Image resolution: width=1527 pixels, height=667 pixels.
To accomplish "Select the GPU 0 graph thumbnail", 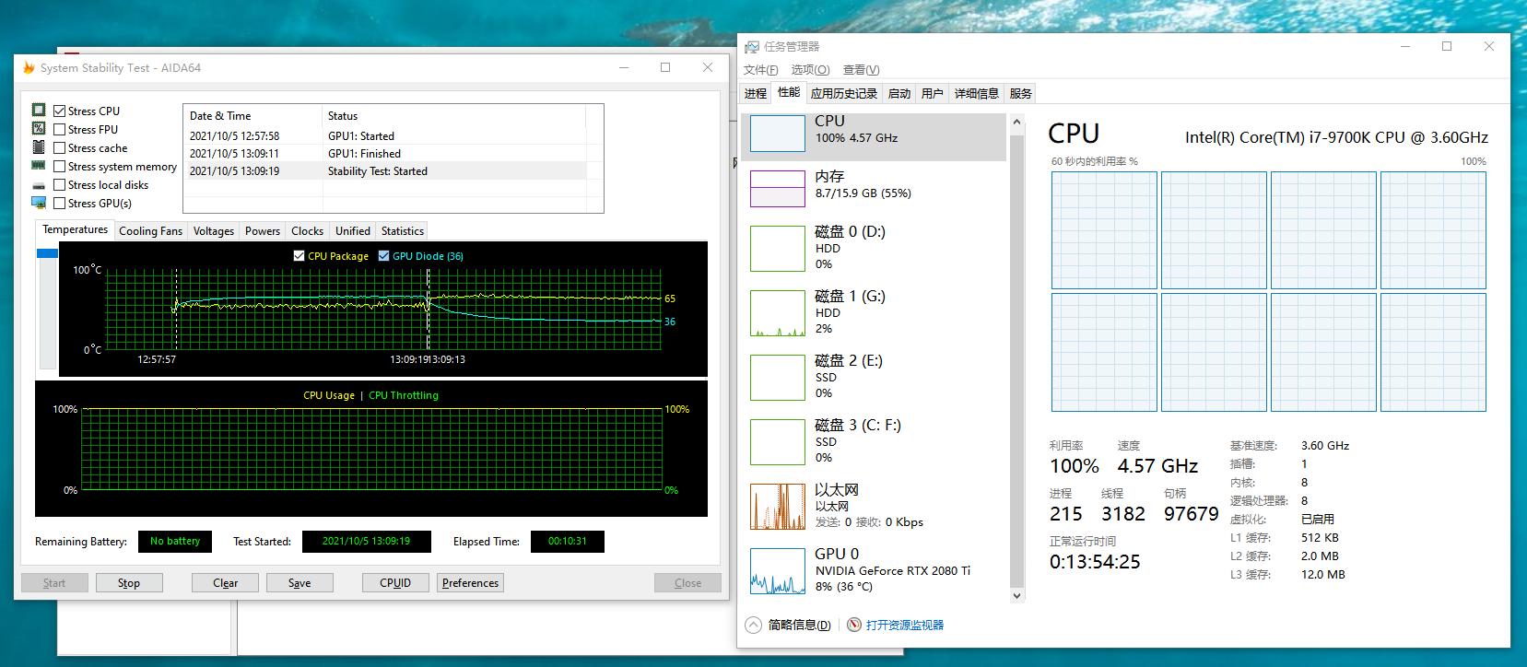I will 778,571.
